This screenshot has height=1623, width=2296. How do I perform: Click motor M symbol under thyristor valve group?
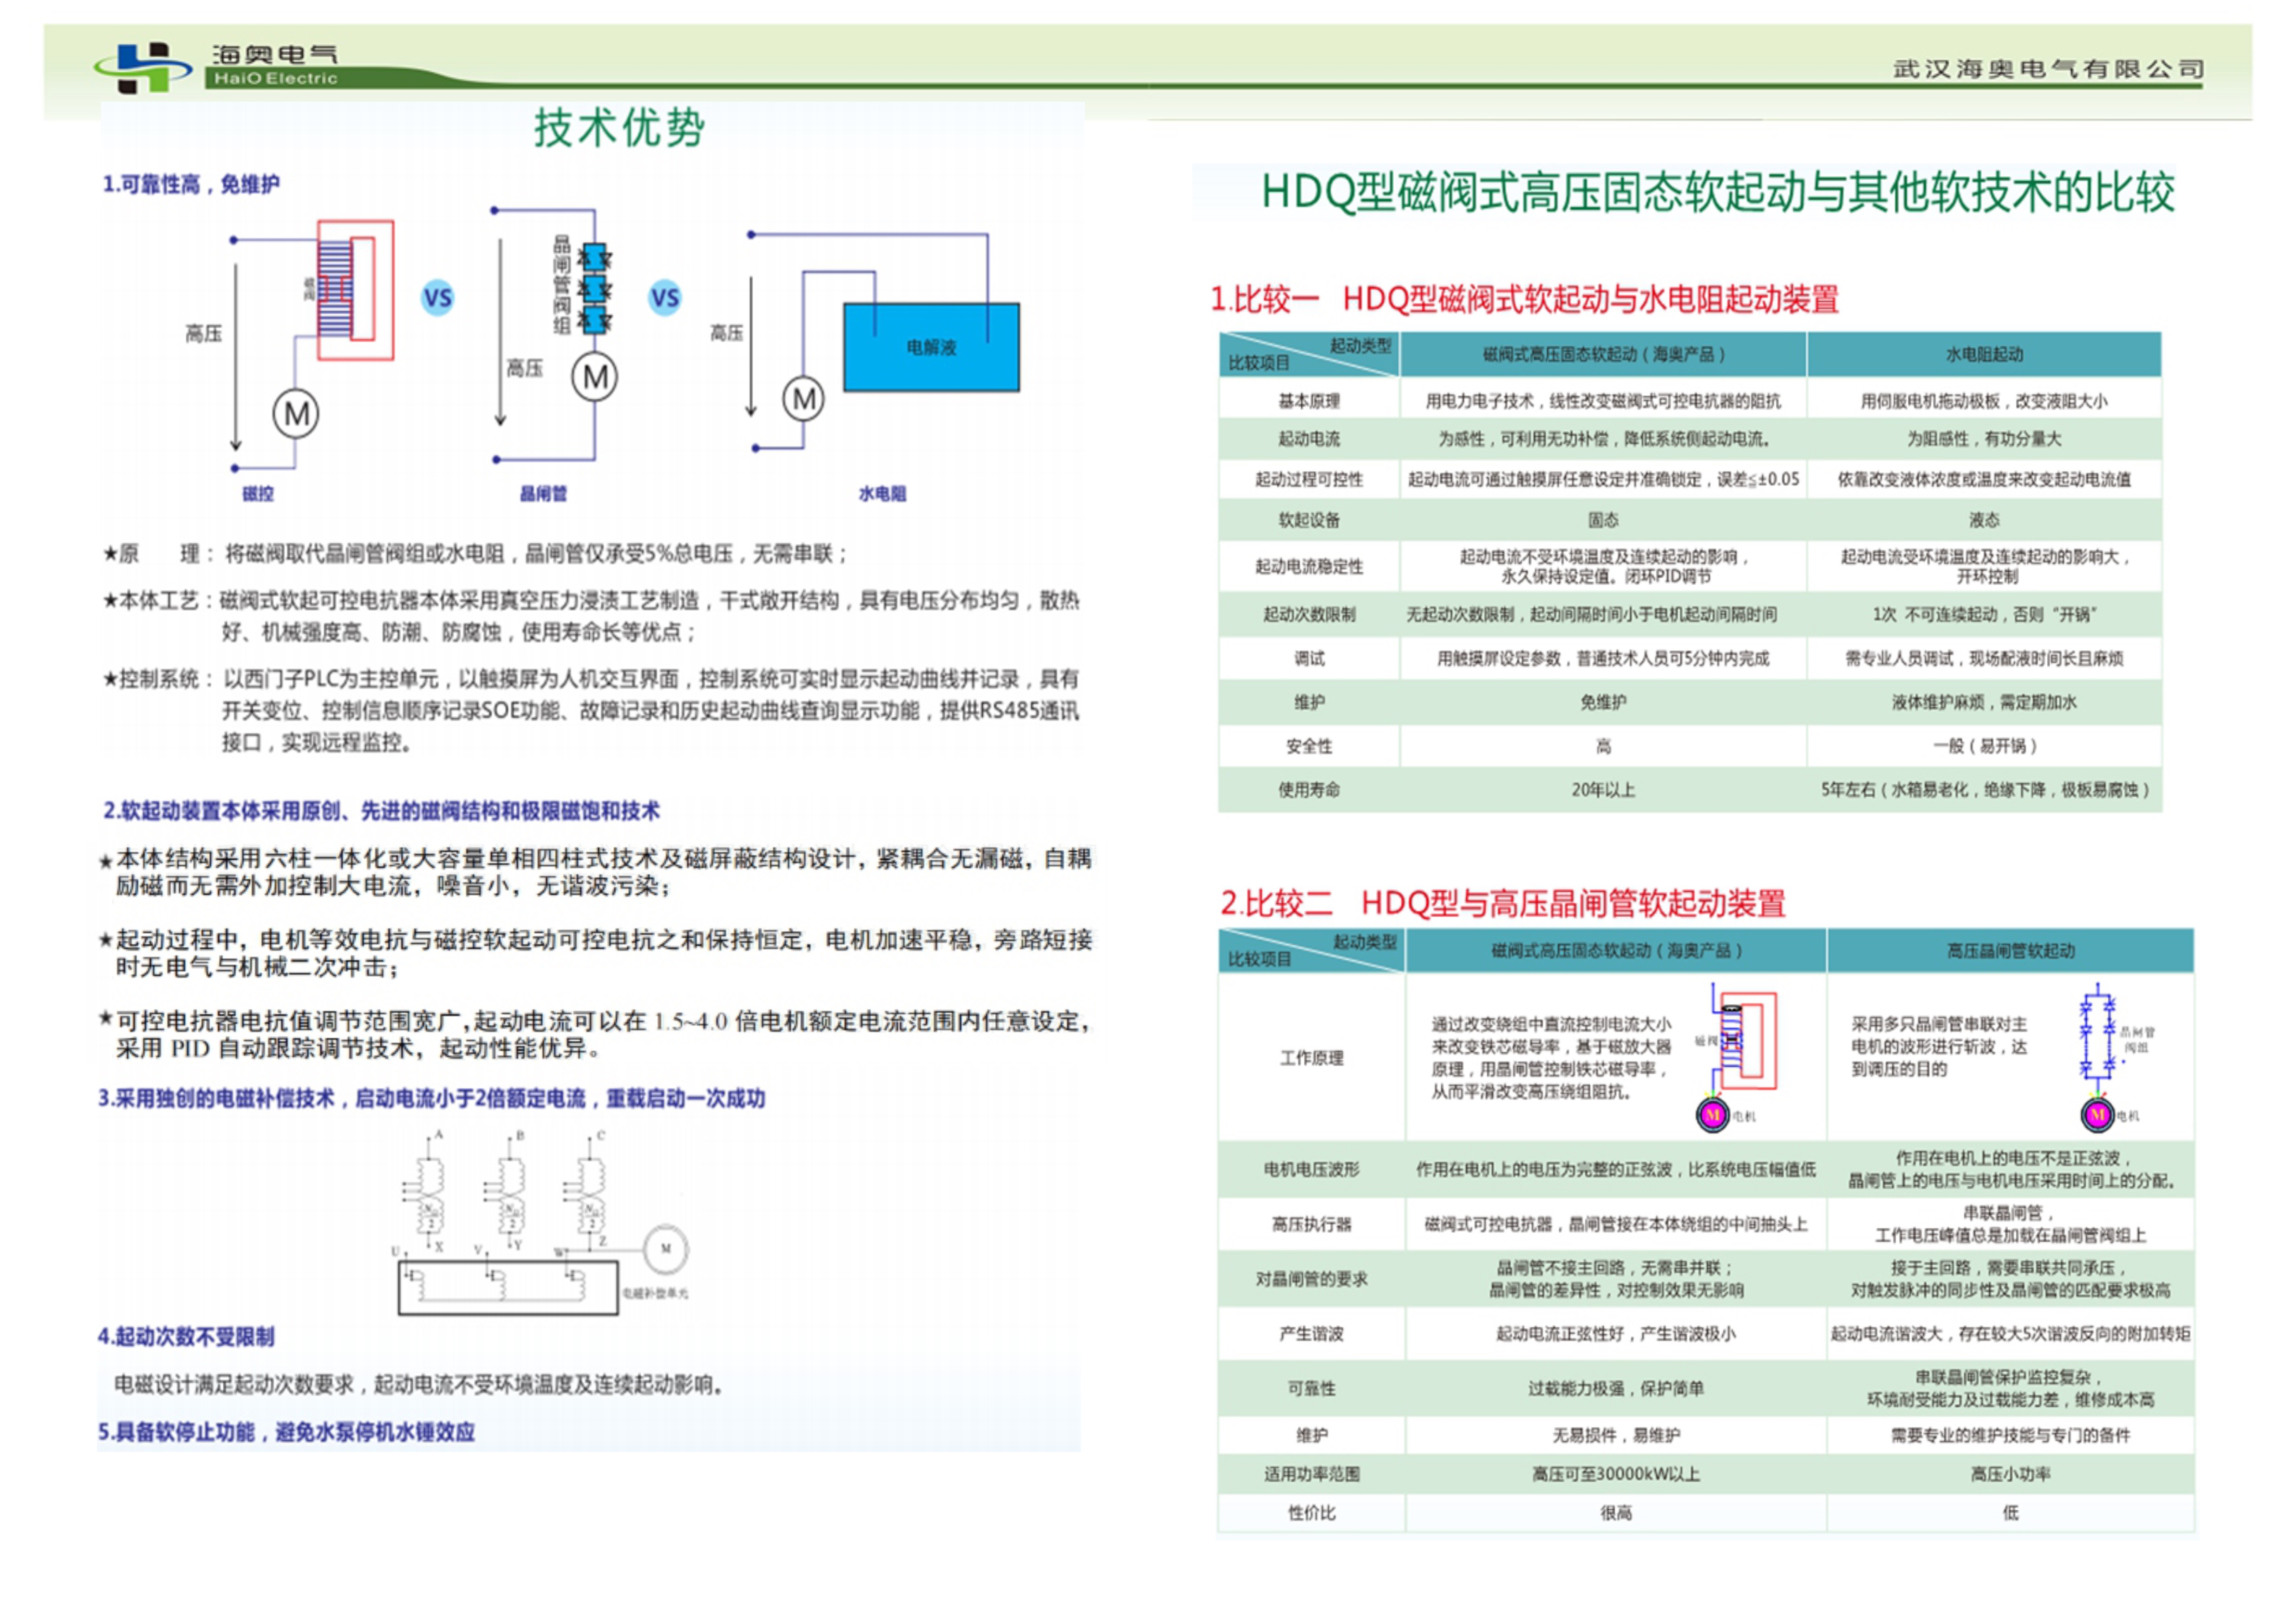tap(594, 377)
